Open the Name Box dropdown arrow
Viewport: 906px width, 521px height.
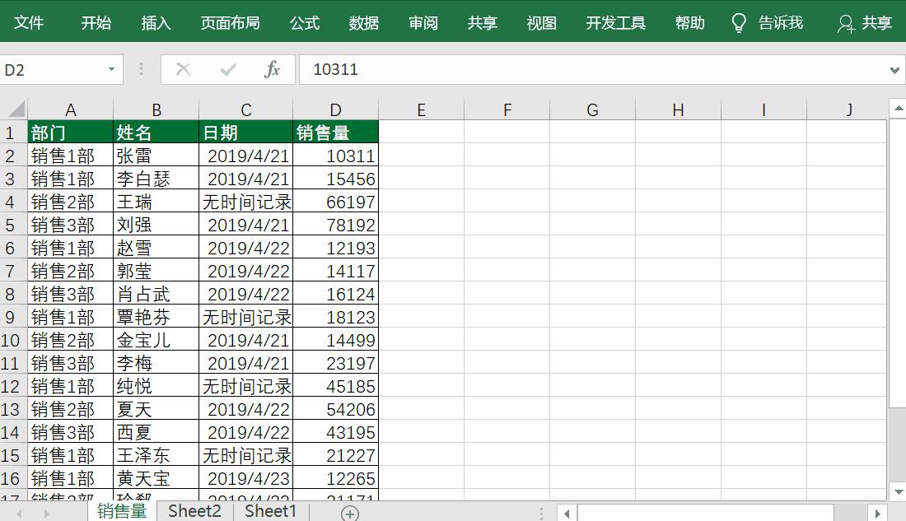coord(112,69)
